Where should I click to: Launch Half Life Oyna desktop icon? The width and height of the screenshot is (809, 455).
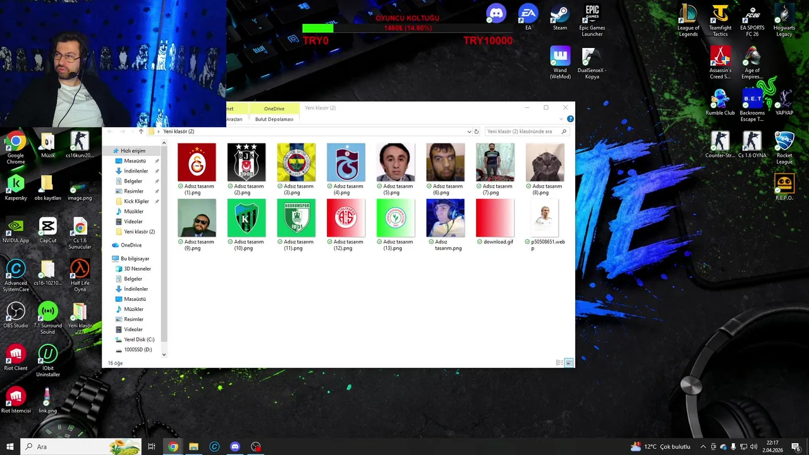click(x=80, y=276)
